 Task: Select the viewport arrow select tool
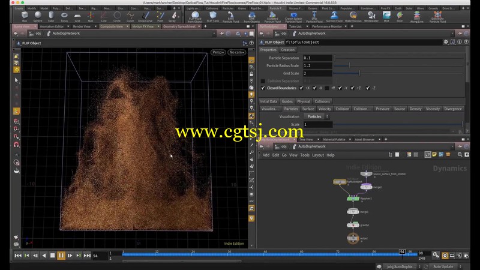(x=17, y=80)
